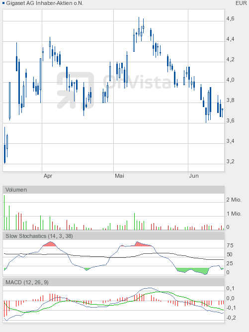Screen dimensions: 249x332
Task: Select the 3,6 price axis label
Action: point(230,120)
